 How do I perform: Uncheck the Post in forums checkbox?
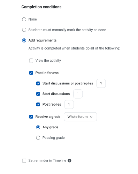pos(31,73)
